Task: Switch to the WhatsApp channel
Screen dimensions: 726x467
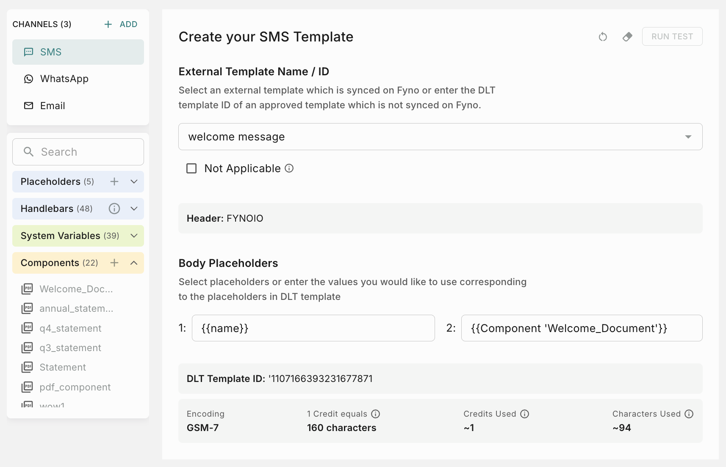Action: click(64, 79)
